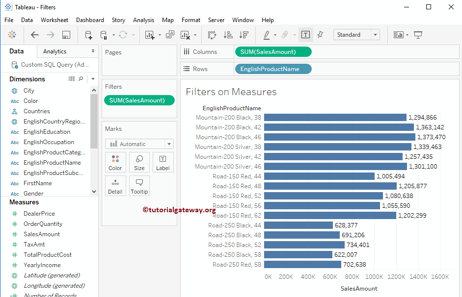The image size is (462, 297).
Task: Click the Undo back arrow
Action: [x=35, y=35]
